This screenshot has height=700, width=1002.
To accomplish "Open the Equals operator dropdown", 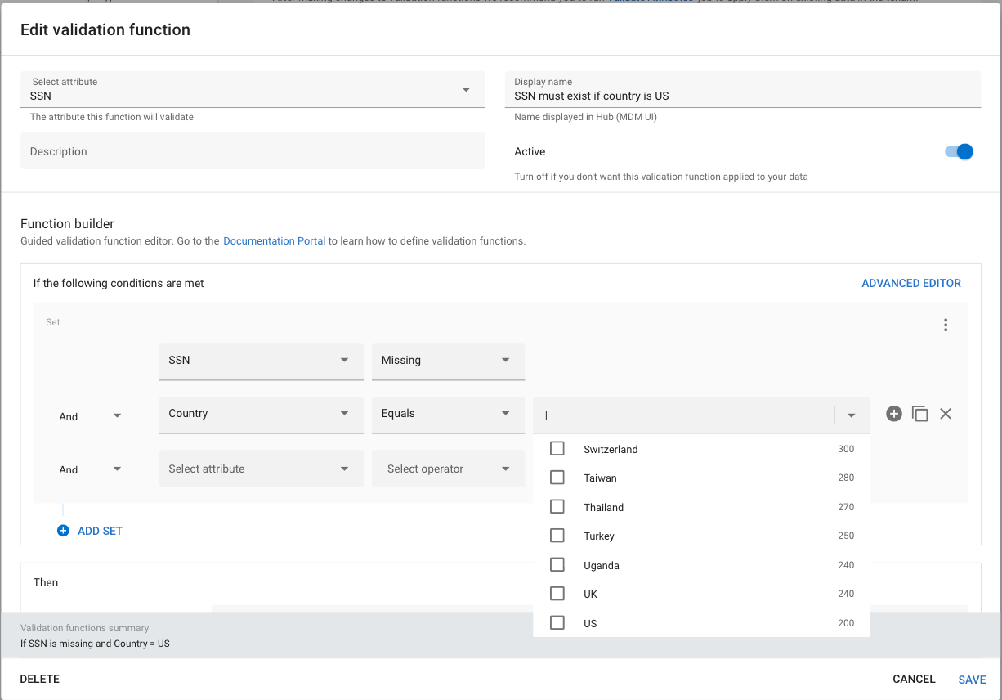I will 448,414.
